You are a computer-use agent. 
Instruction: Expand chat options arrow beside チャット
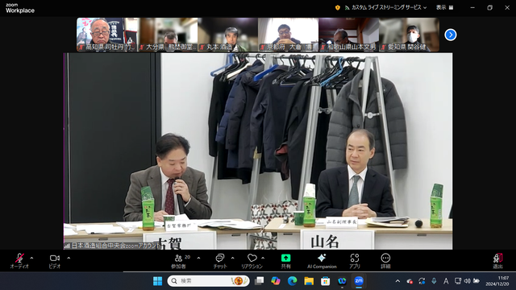(x=233, y=258)
